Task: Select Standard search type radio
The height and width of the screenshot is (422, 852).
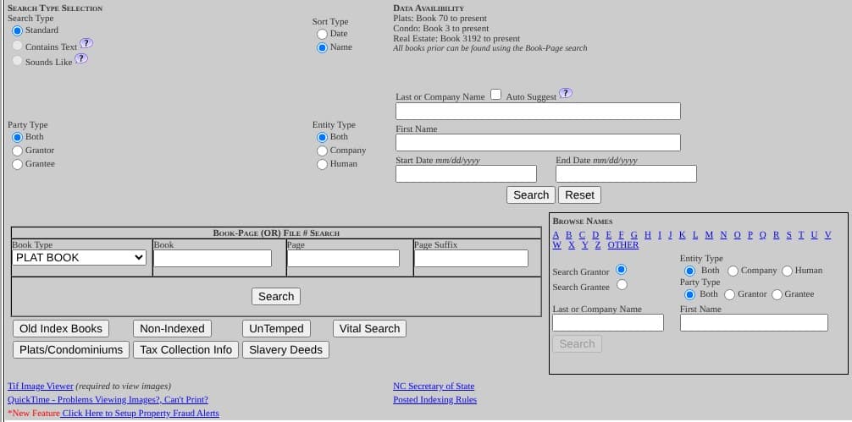Action: 18,31
